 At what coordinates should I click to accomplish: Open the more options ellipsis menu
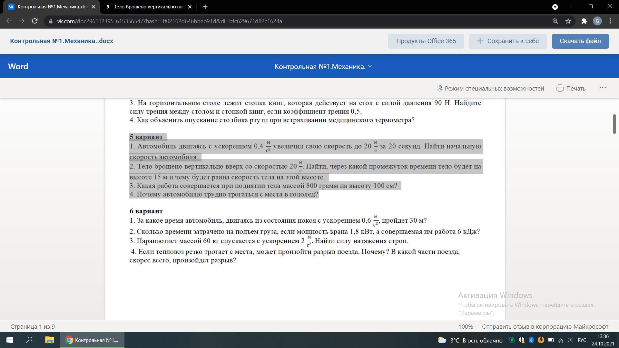603,88
